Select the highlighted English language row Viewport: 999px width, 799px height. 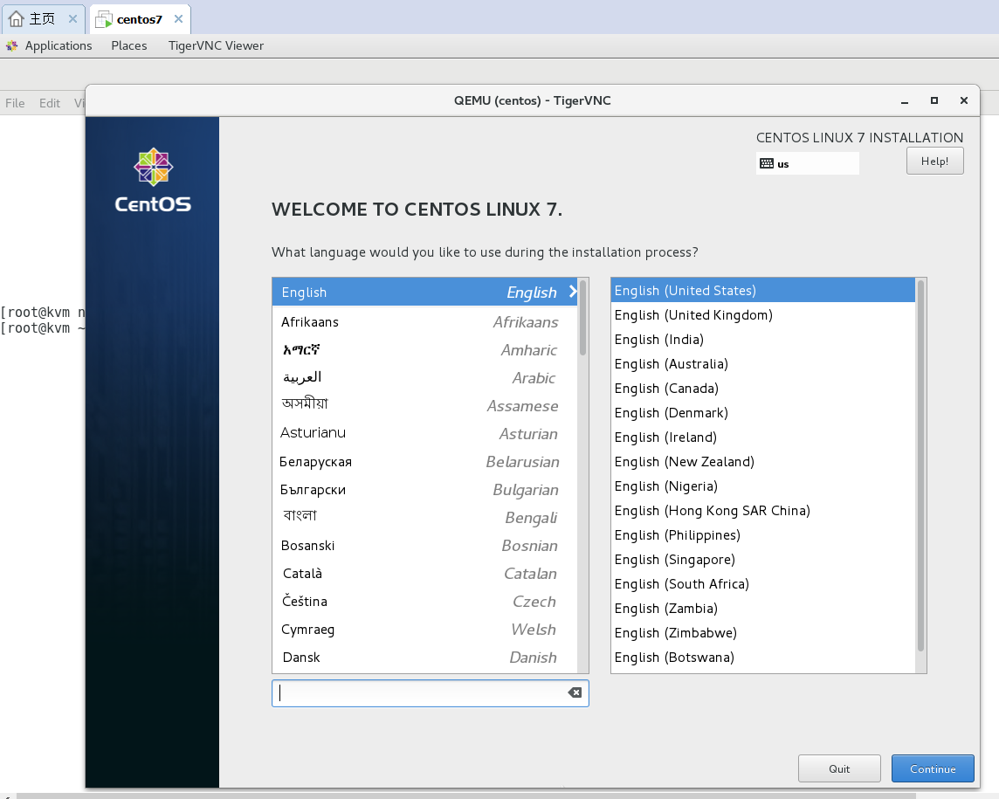(x=425, y=292)
